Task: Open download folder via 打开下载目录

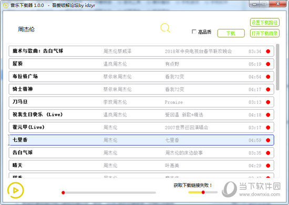Action: click(x=265, y=33)
